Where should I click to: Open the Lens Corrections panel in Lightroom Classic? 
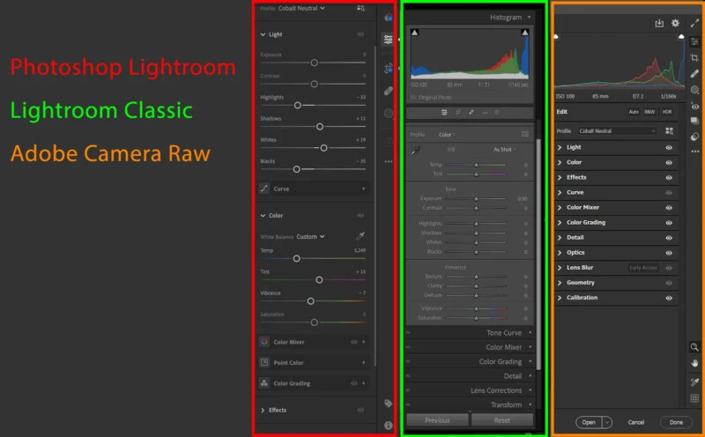[495, 390]
